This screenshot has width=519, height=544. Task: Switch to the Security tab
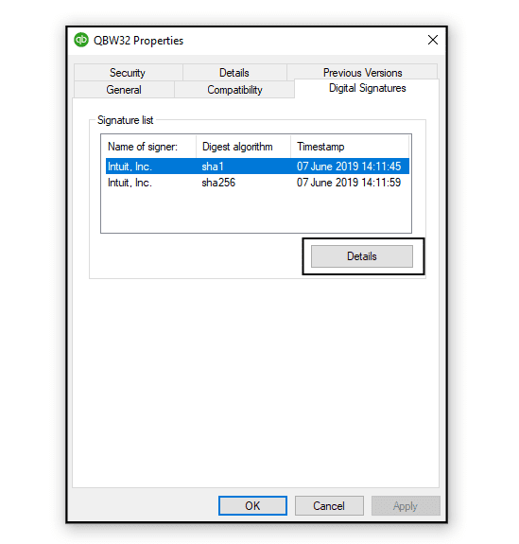point(128,73)
